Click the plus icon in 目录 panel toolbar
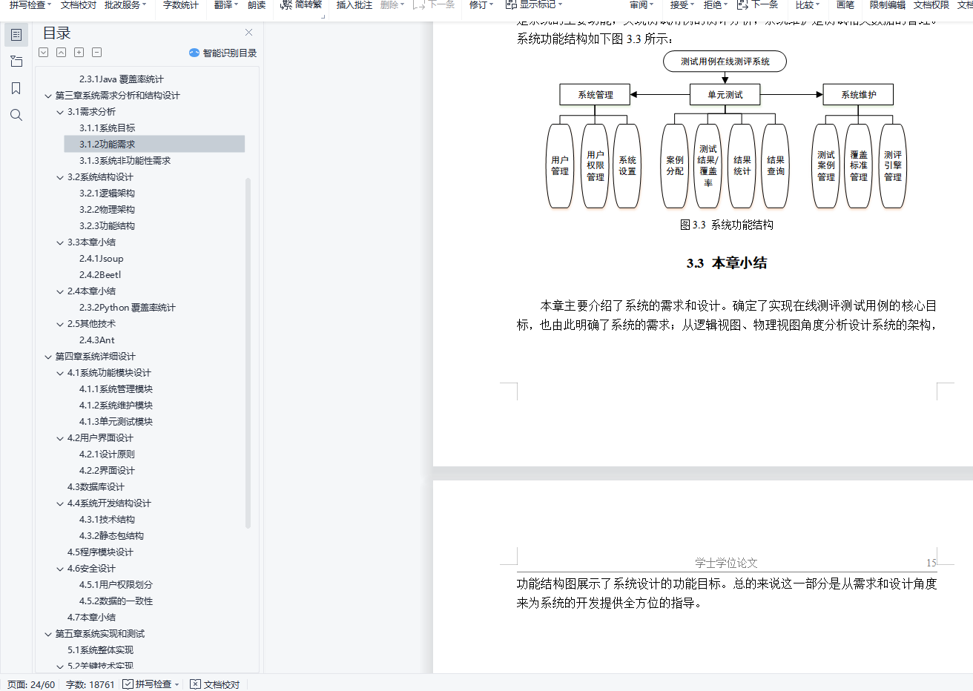The image size is (973, 691). [x=79, y=53]
